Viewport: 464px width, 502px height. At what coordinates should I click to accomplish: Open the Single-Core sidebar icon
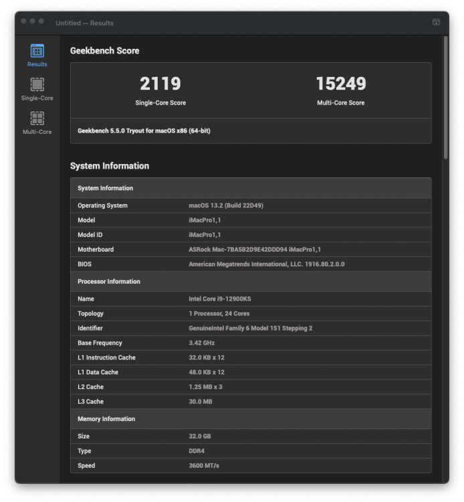point(37,84)
